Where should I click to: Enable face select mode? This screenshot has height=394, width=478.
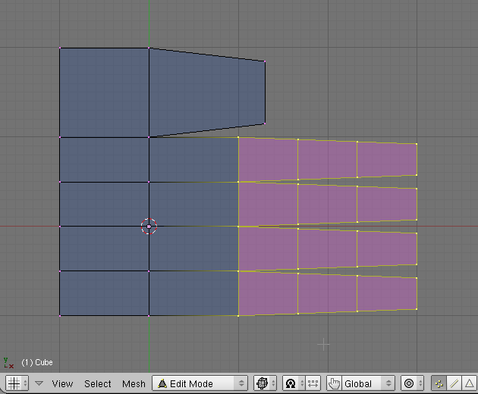pos(470,383)
